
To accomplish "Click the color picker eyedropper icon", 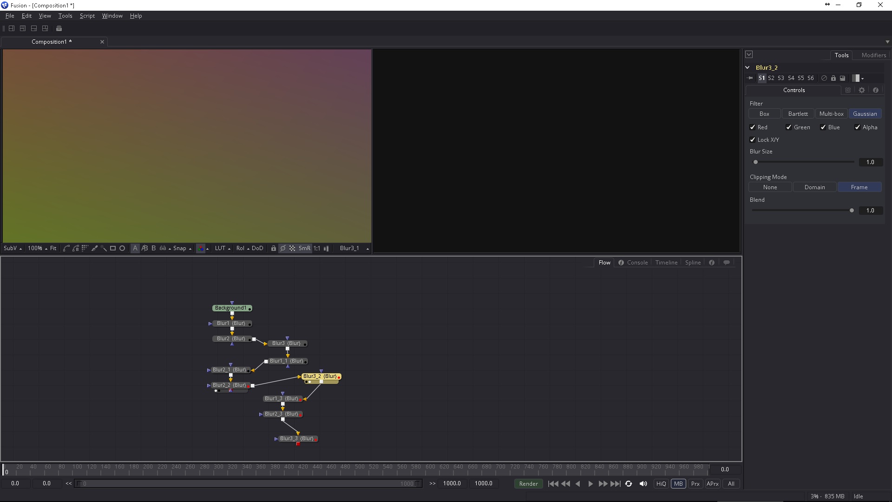I will click(94, 248).
